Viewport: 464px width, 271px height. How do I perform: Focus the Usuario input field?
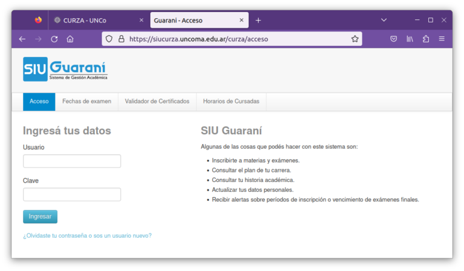72,161
